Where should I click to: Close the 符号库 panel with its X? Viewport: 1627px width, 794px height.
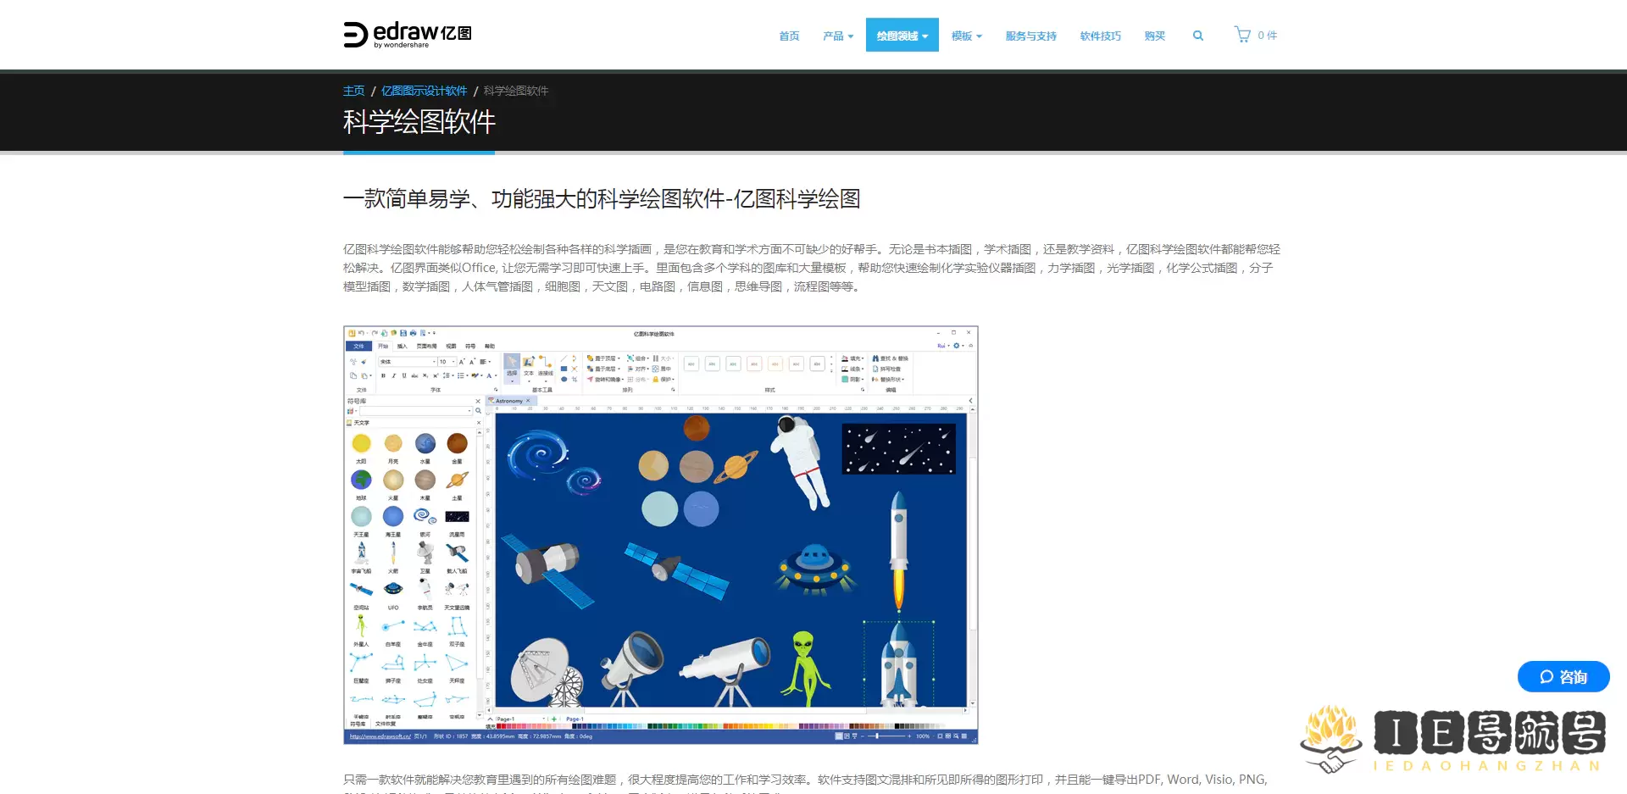click(478, 401)
